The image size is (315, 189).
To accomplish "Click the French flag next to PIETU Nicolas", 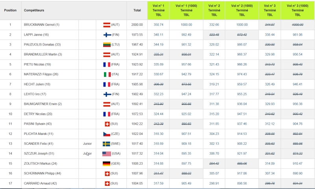I will (x=106, y=64).
